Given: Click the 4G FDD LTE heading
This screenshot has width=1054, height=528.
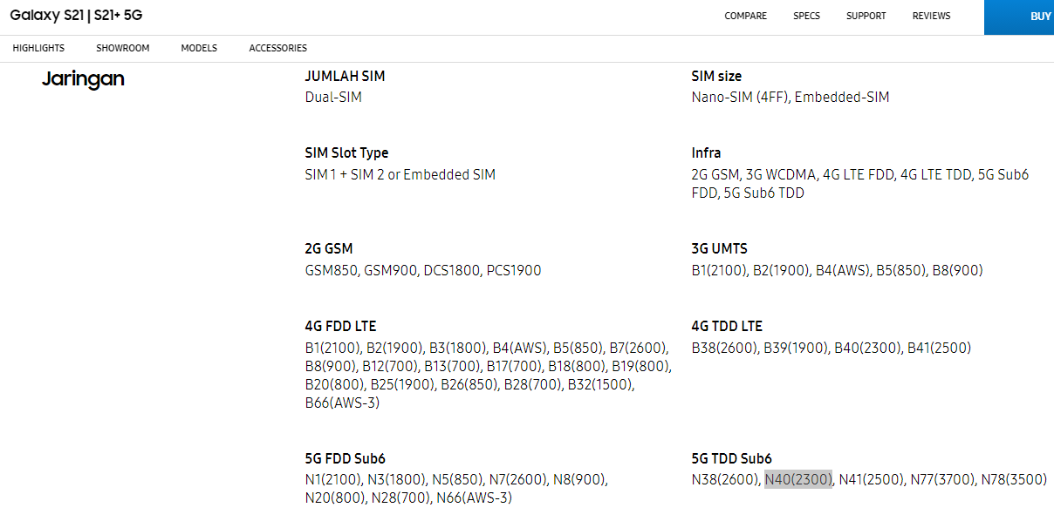Looking at the screenshot, I should (340, 327).
